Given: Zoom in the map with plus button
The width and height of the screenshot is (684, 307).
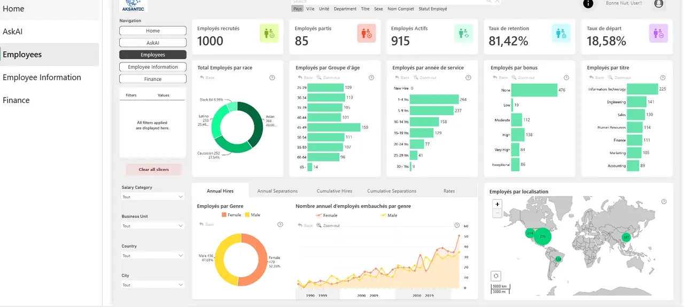Looking at the screenshot, I should (498, 204).
